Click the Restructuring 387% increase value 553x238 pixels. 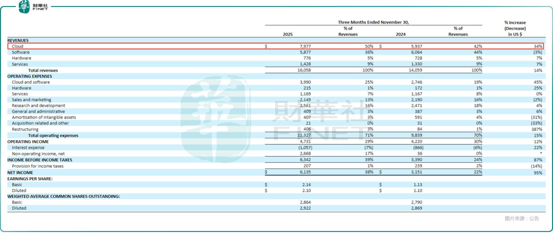pos(537,129)
